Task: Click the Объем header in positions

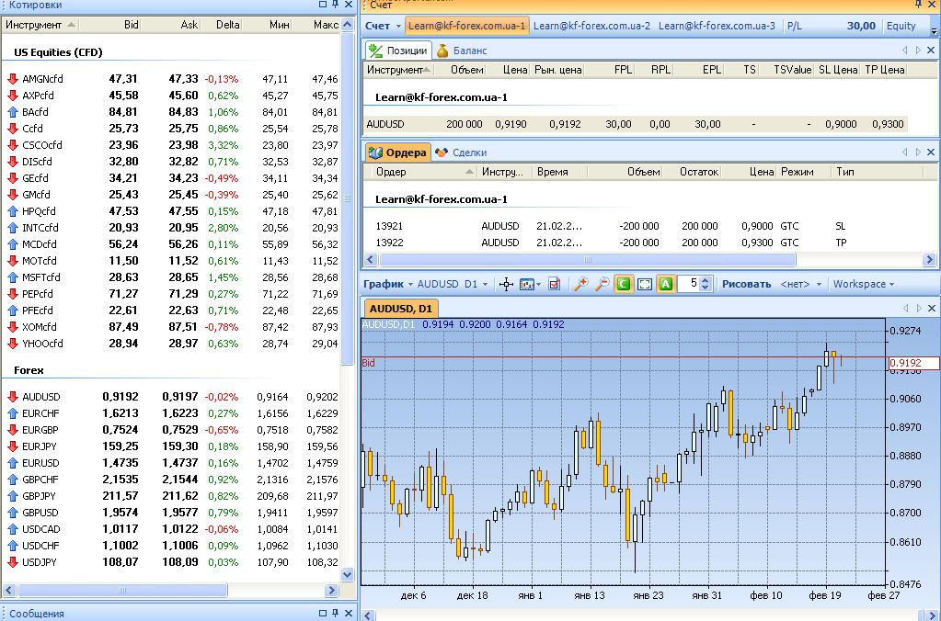Action: point(458,70)
